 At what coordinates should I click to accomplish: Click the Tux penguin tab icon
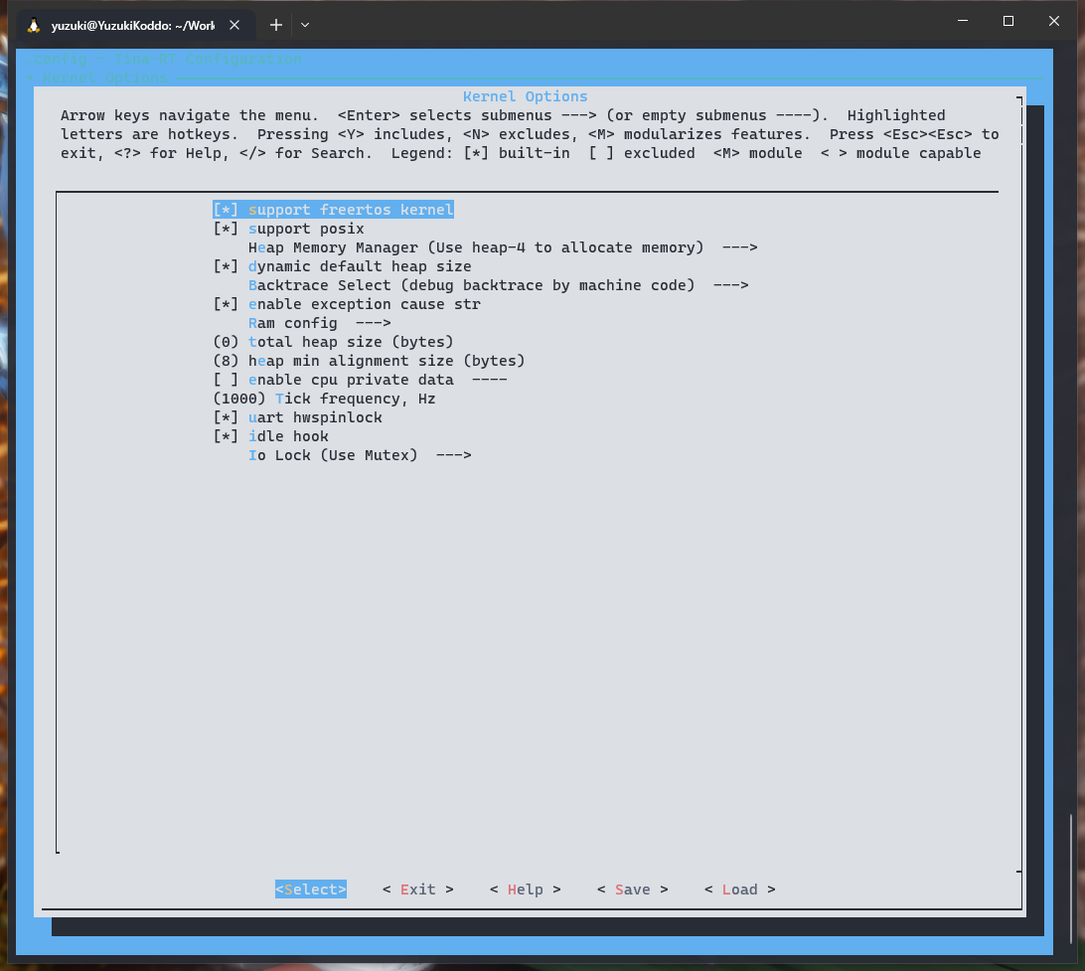34,25
